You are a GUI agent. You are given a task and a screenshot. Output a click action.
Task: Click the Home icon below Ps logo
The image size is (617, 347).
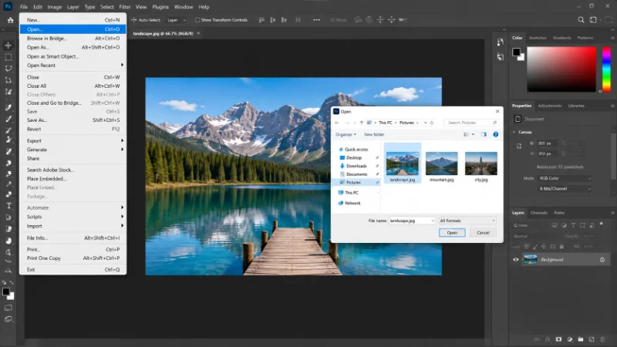(10, 20)
